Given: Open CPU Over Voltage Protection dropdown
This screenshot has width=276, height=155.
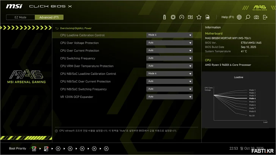Looking at the screenshot, I should click(x=169, y=43).
